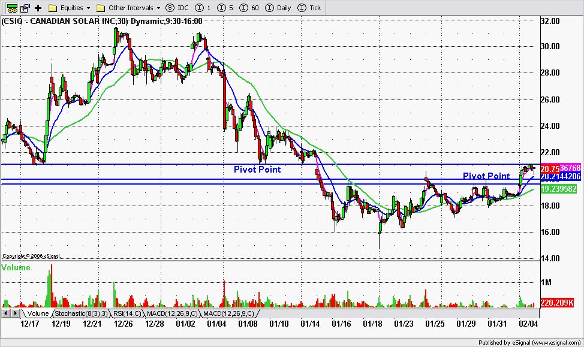This screenshot has height=347, width=584.
Task: Select the Stochastic(8(3),3) tab
Action: pyautogui.click(x=81, y=313)
